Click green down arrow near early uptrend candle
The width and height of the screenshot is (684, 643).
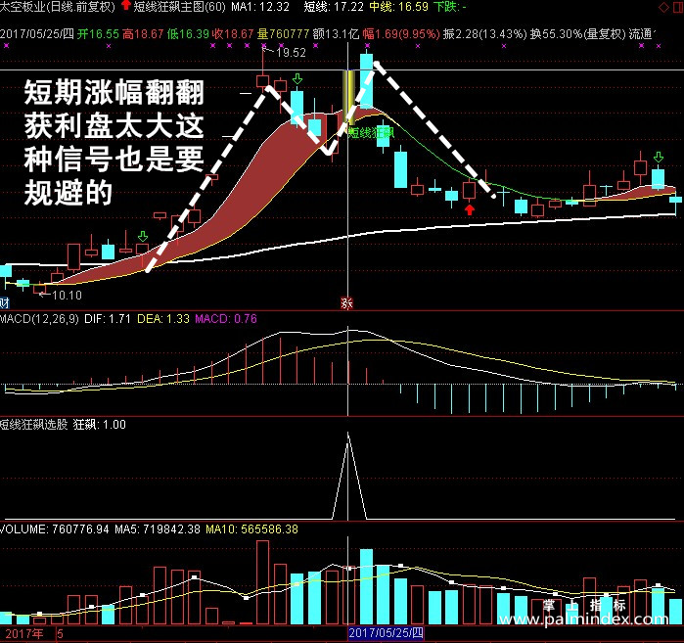coord(143,237)
